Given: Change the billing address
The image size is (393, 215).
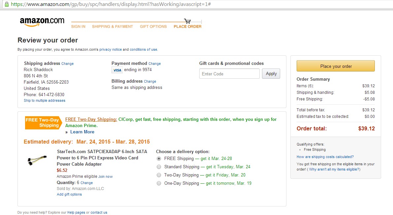Looking at the screenshot, I should (x=150, y=82).
